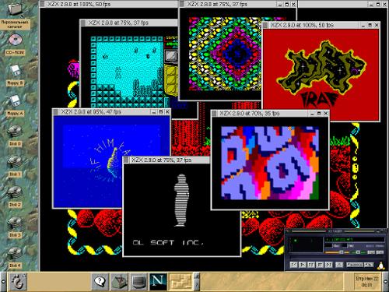Screen dimensions: 389x292
Task: Toggle the XMMS equalizer window button
Action: (371, 252)
